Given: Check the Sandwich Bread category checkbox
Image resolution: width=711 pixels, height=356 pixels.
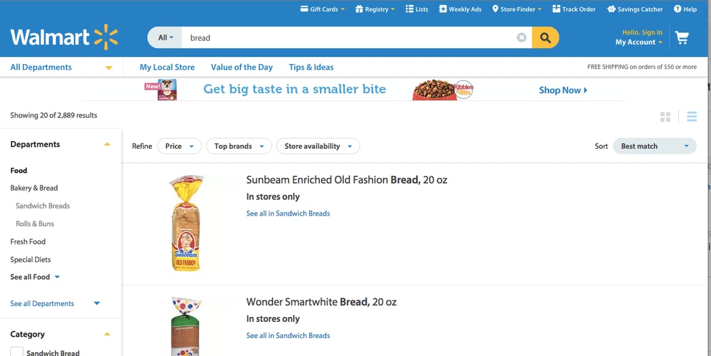Looking at the screenshot, I should pos(17,352).
